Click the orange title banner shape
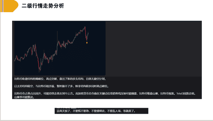Image resolution: width=213 pixels, height=121 pixels. point(9,6)
